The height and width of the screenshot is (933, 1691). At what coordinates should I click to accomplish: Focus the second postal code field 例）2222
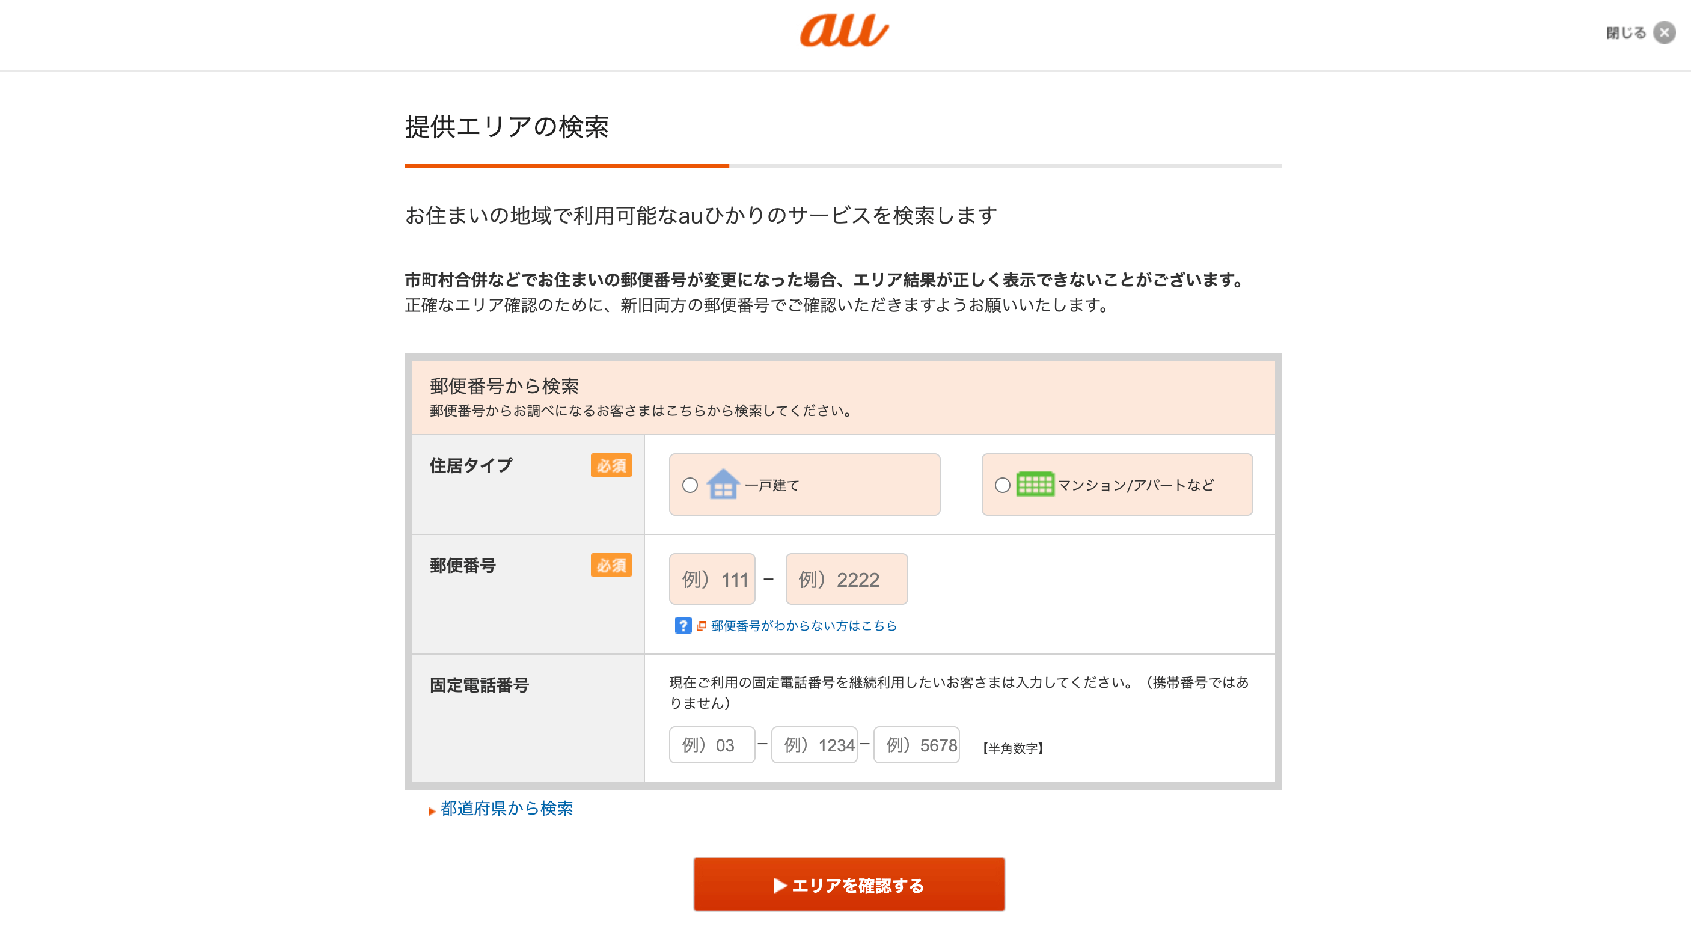coord(847,579)
